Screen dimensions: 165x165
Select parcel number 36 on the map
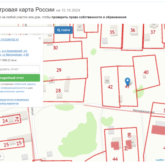point(133,30)
